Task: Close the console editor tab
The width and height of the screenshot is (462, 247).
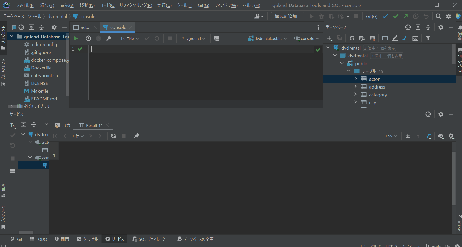Action: click(131, 27)
